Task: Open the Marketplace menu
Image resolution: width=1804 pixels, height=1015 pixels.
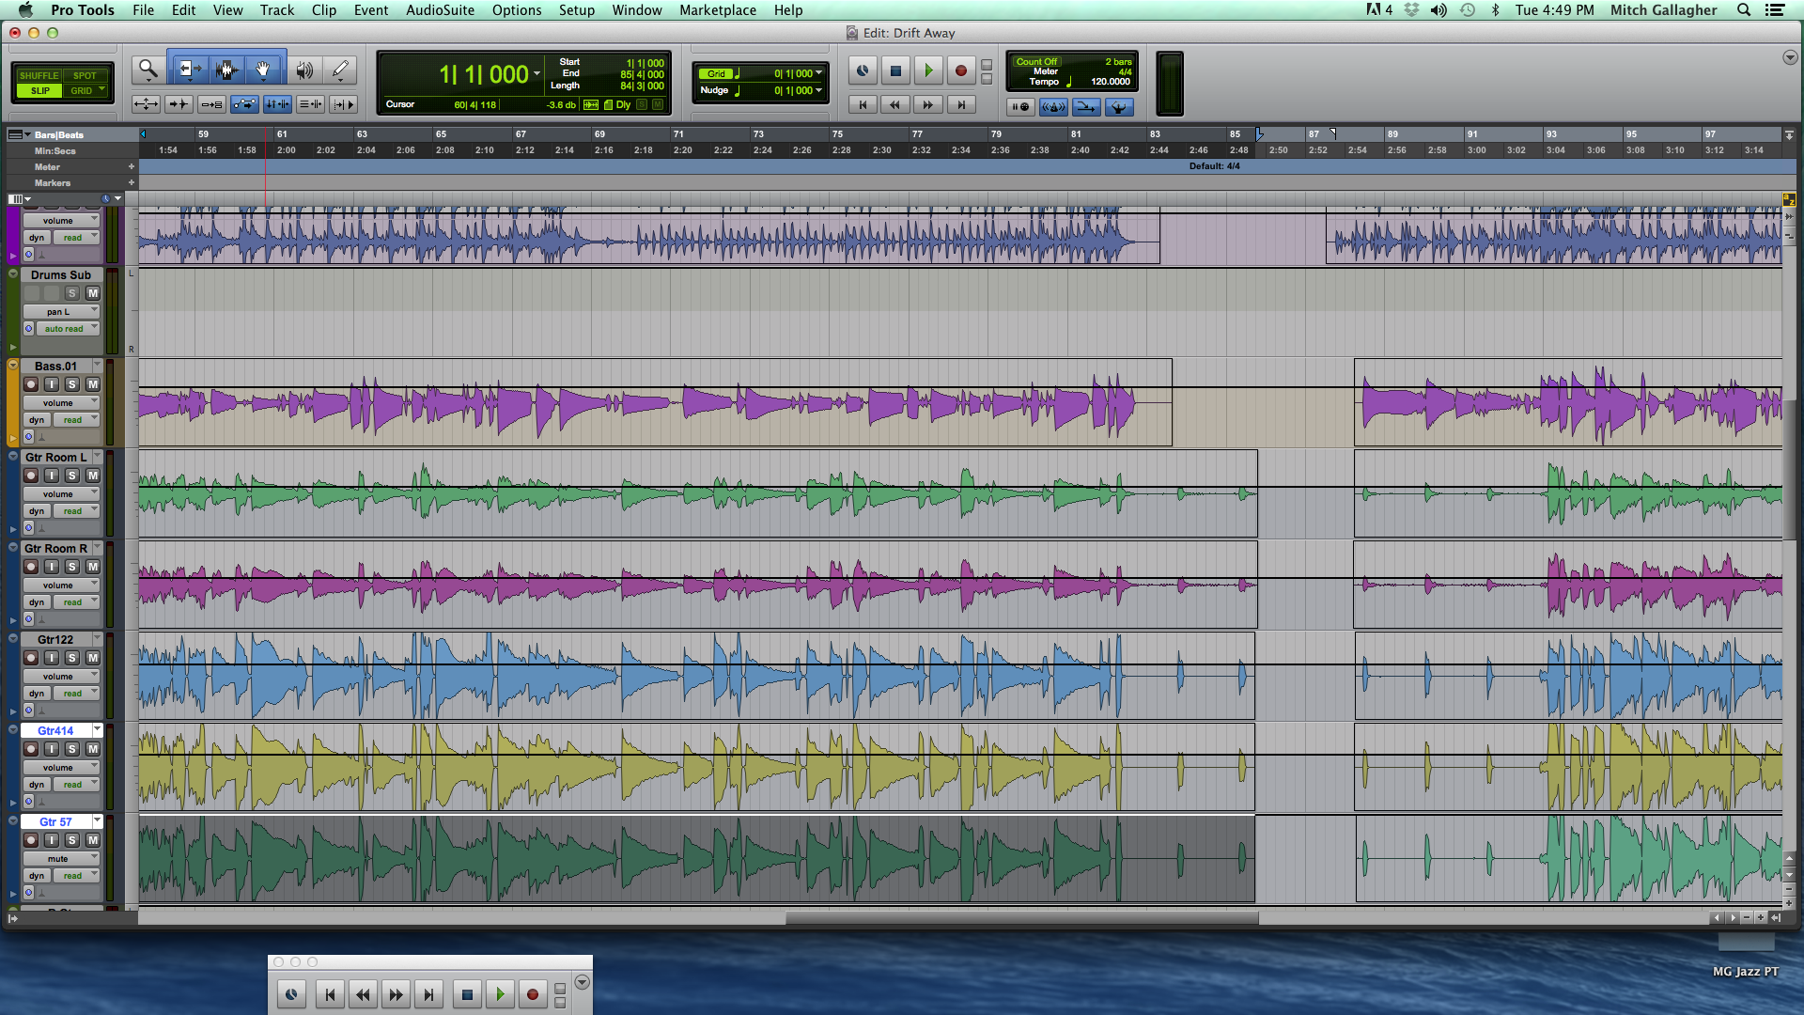Action: pyautogui.click(x=717, y=10)
